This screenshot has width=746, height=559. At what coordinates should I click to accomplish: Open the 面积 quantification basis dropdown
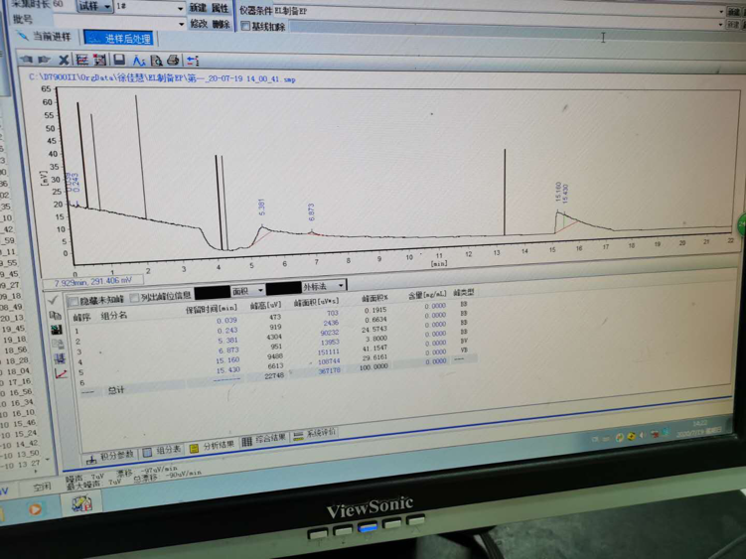point(247,292)
